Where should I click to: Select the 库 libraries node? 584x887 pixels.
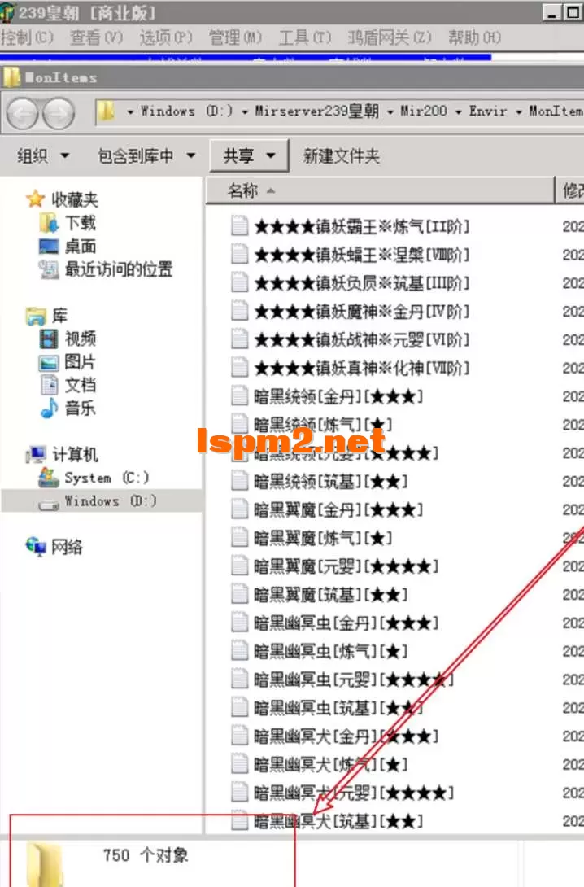pos(47,316)
